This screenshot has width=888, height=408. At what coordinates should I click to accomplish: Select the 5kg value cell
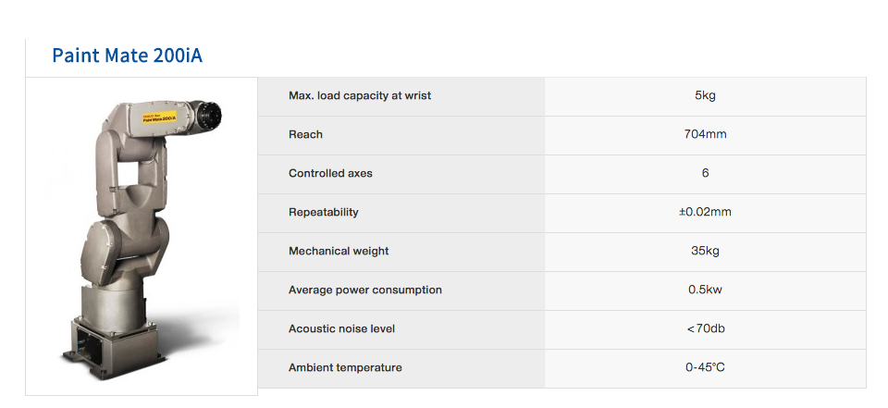tap(705, 96)
